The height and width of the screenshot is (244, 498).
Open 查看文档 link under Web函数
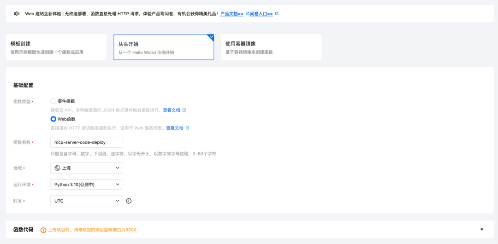(x=175, y=128)
